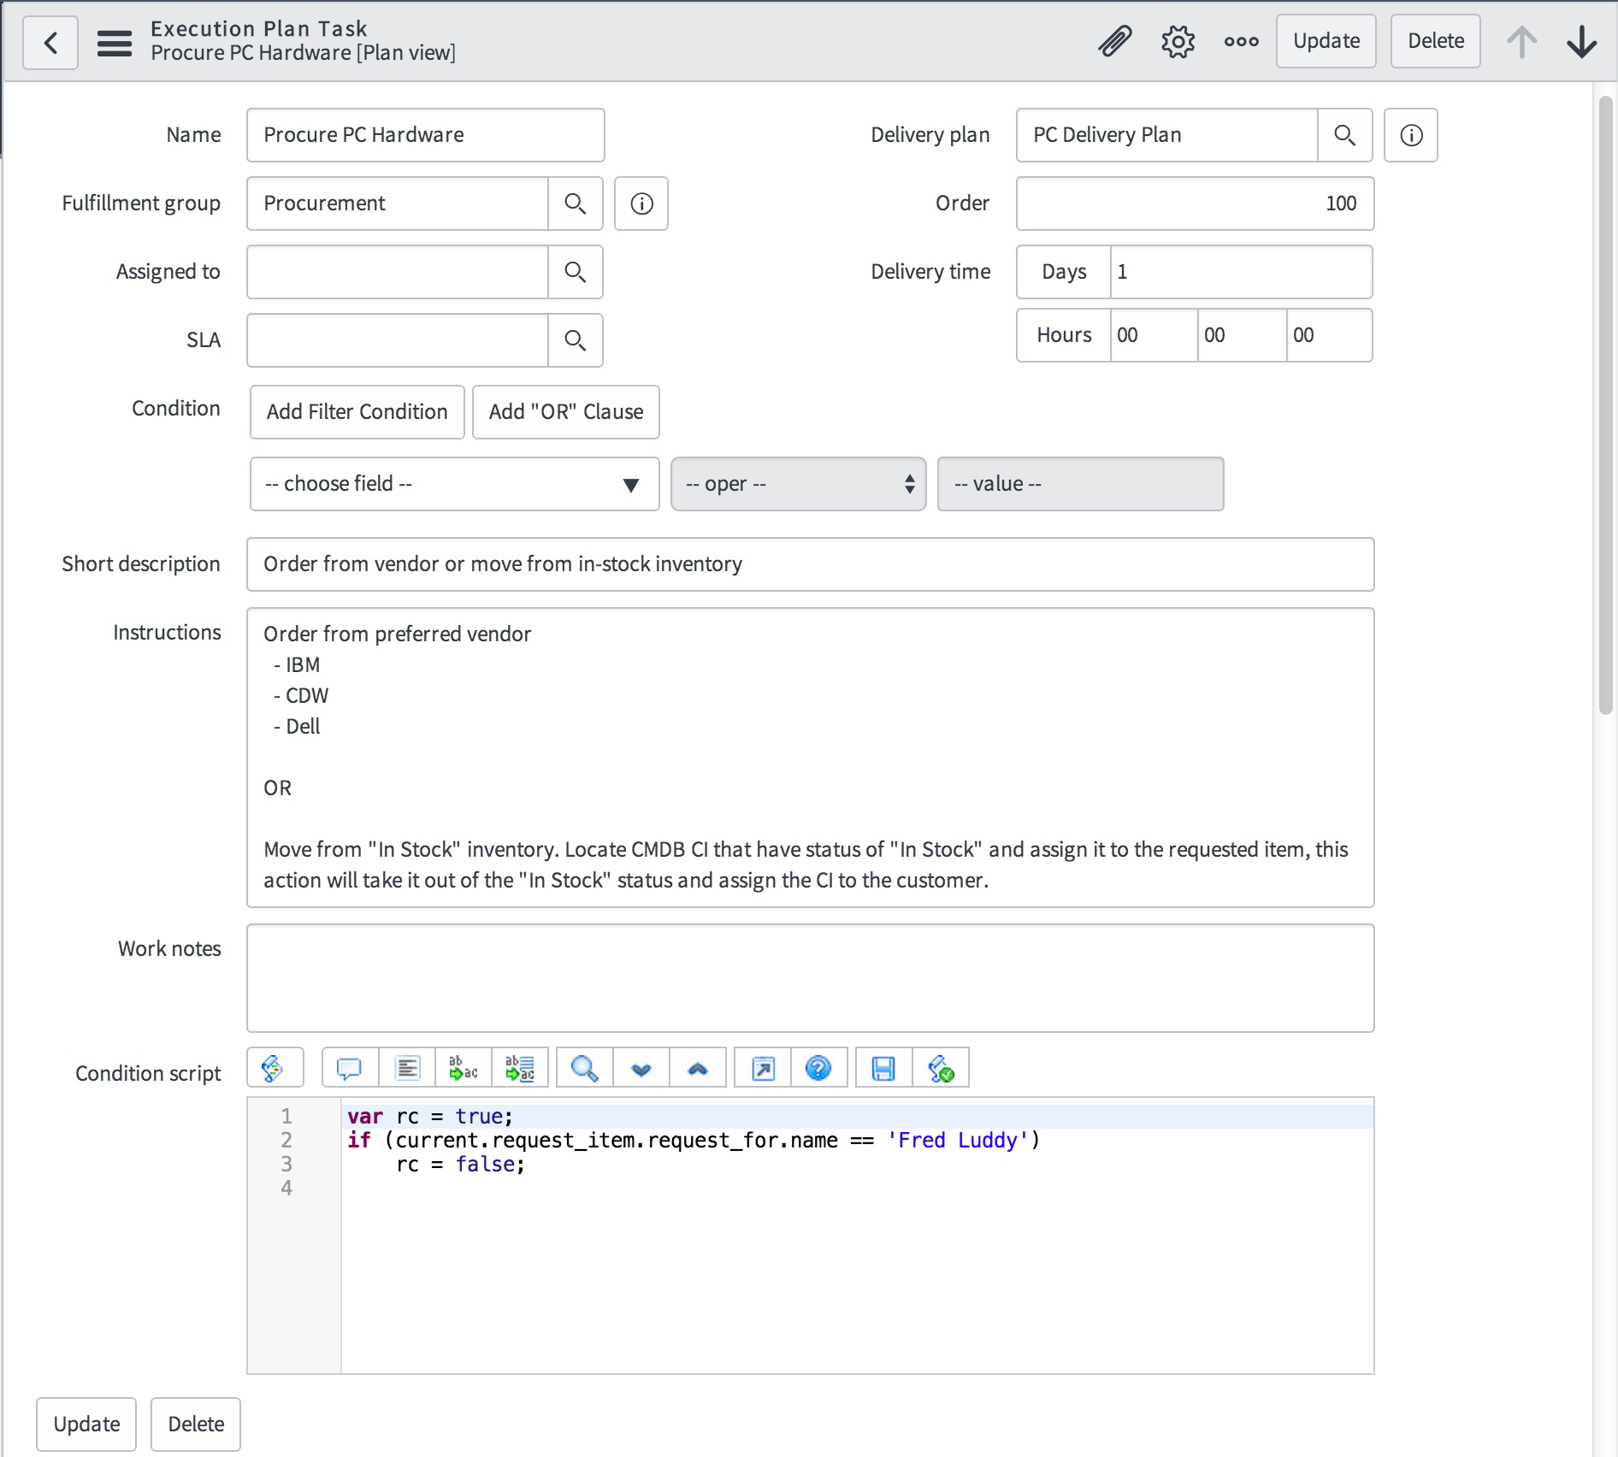Look up Fulfillment group with magnifier
1618x1457 pixels.
(x=575, y=204)
